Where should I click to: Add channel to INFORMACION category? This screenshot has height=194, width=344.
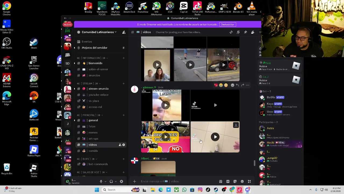(x=124, y=58)
